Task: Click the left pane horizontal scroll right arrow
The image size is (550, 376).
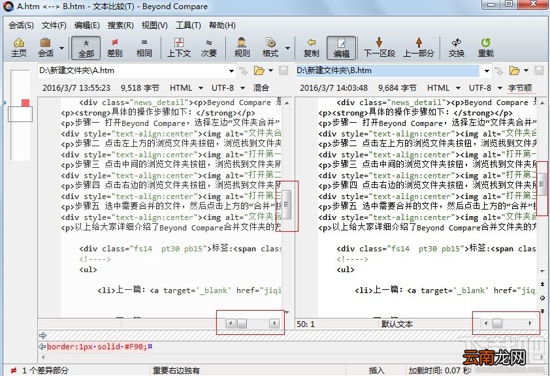Action: 274,323
